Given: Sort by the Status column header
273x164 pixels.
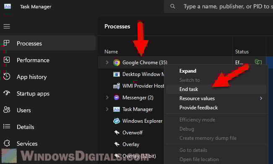Looking at the screenshot, I should (x=242, y=52).
